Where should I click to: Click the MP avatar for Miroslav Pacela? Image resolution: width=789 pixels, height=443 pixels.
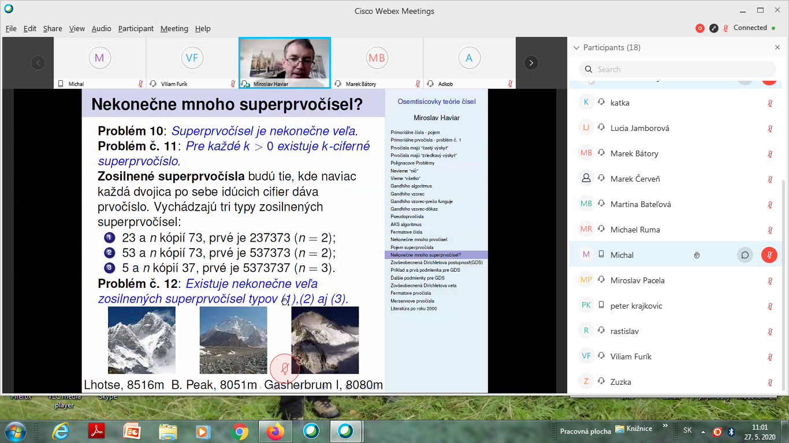coord(586,280)
